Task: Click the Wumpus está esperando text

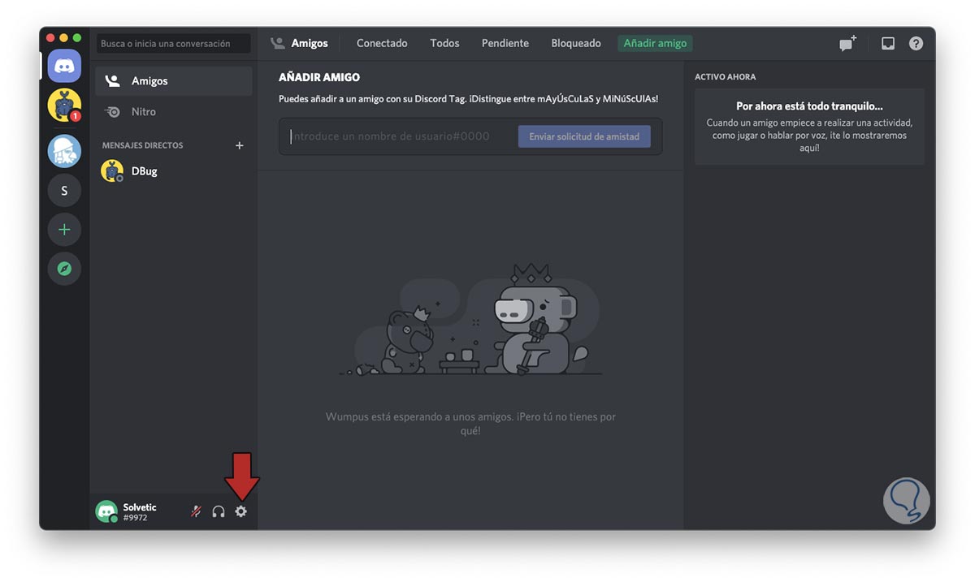Action: (470, 424)
